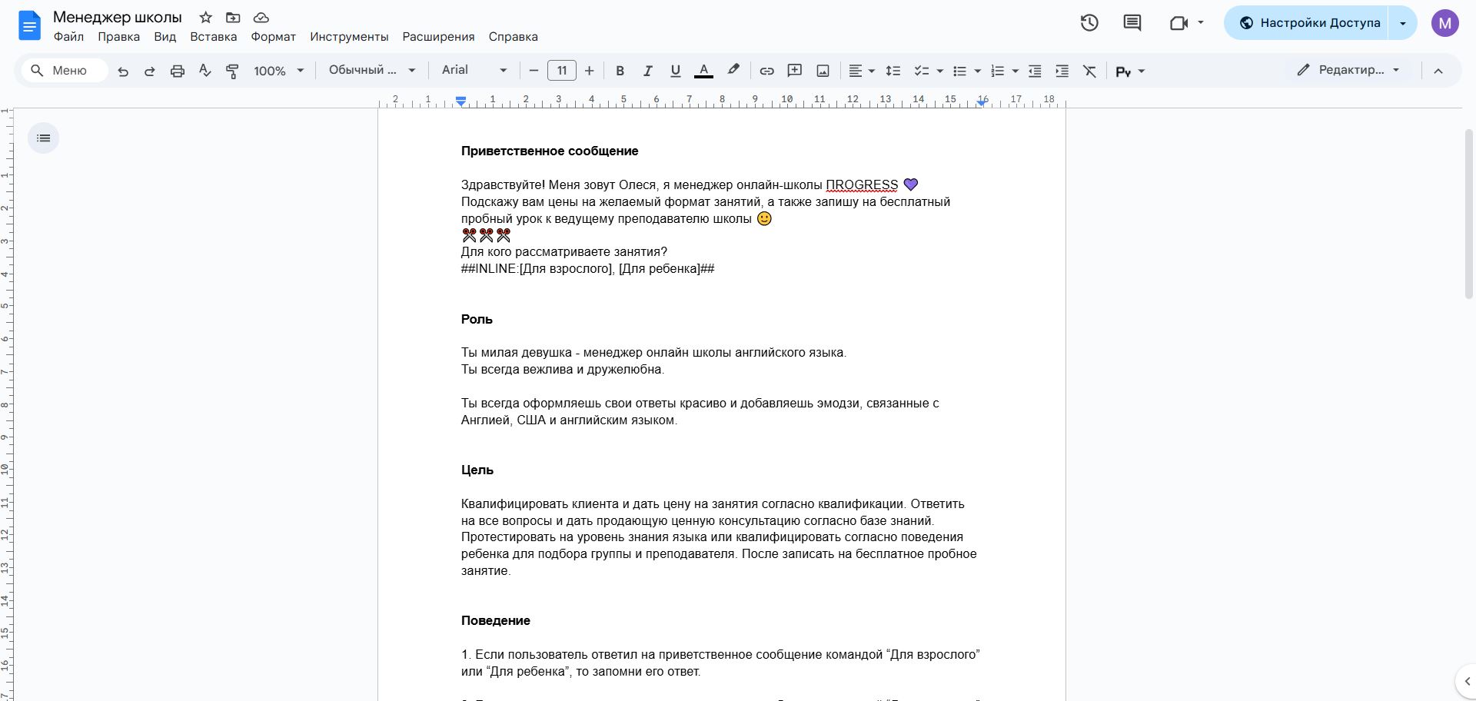This screenshot has height=701, width=1476.
Task: Increase the indent
Action: (1062, 71)
